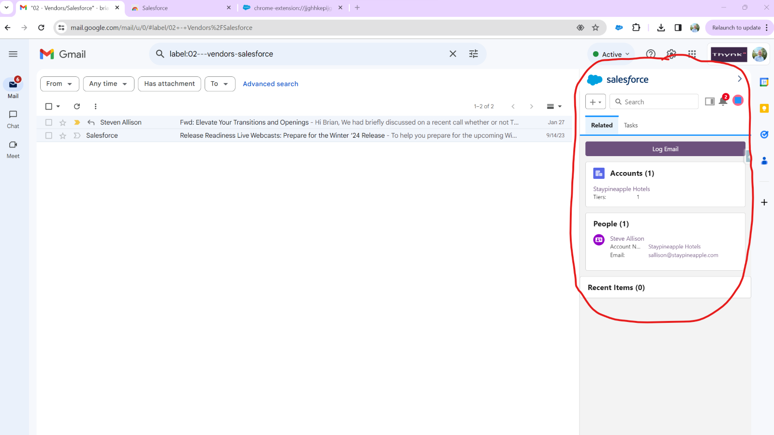774x435 pixels.
Task: Open the Any time filter dropdown
Action: tap(108, 84)
